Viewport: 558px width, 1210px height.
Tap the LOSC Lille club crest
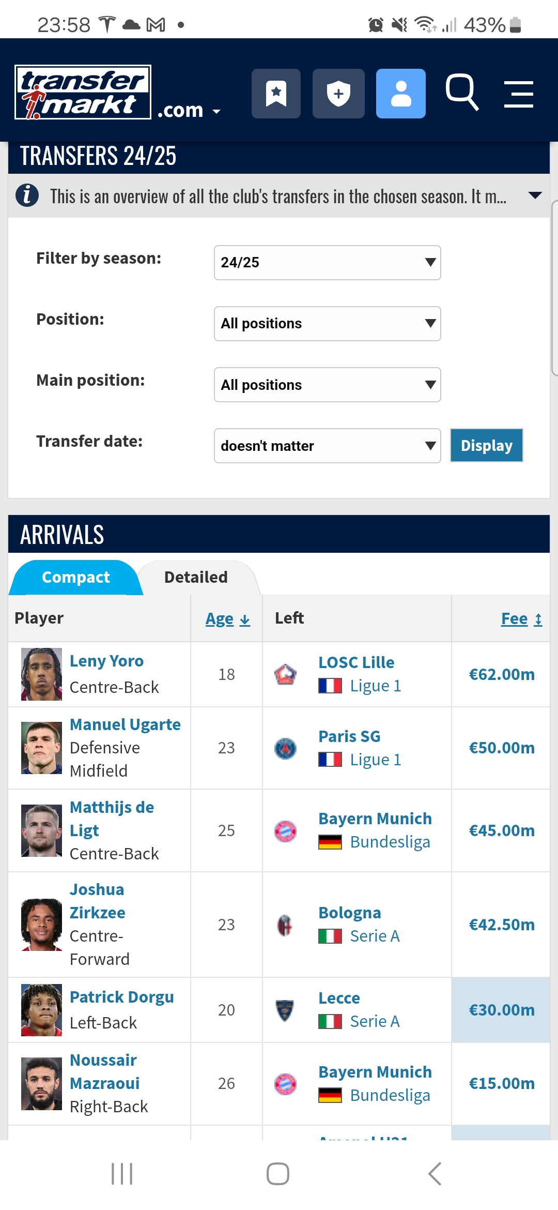pyautogui.click(x=285, y=674)
